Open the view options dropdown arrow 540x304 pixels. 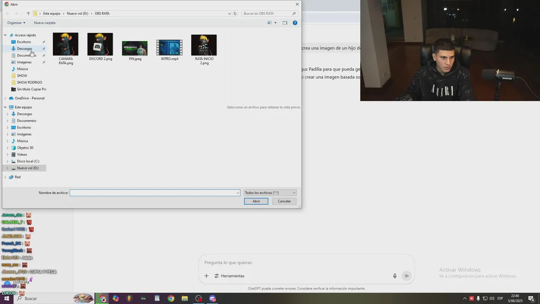[x=275, y=23]
